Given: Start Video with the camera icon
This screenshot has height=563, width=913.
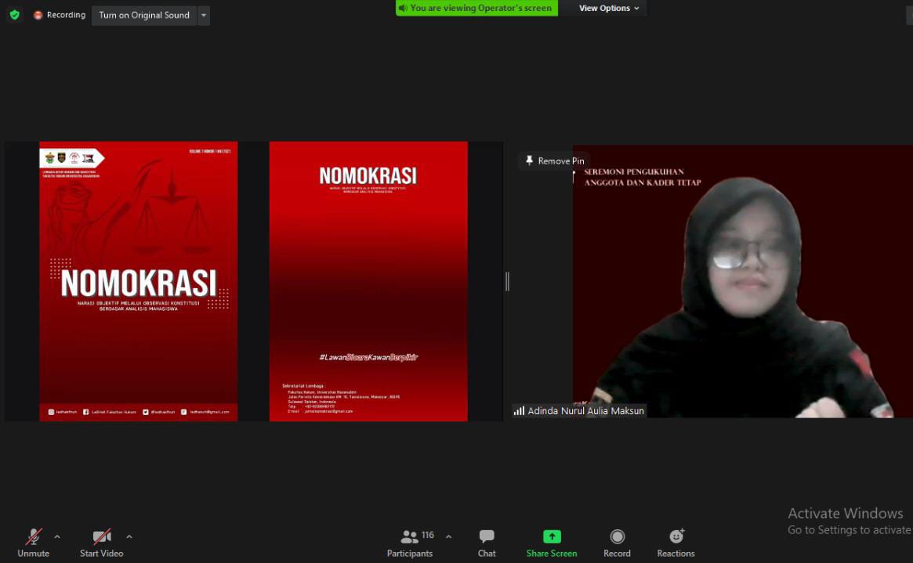Looking at the screenshot, I should [102, 536].
